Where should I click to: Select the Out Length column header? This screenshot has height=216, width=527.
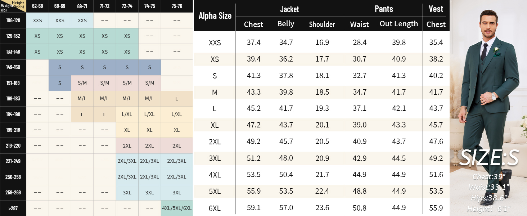pyautogui.click(x=399, y=24)
